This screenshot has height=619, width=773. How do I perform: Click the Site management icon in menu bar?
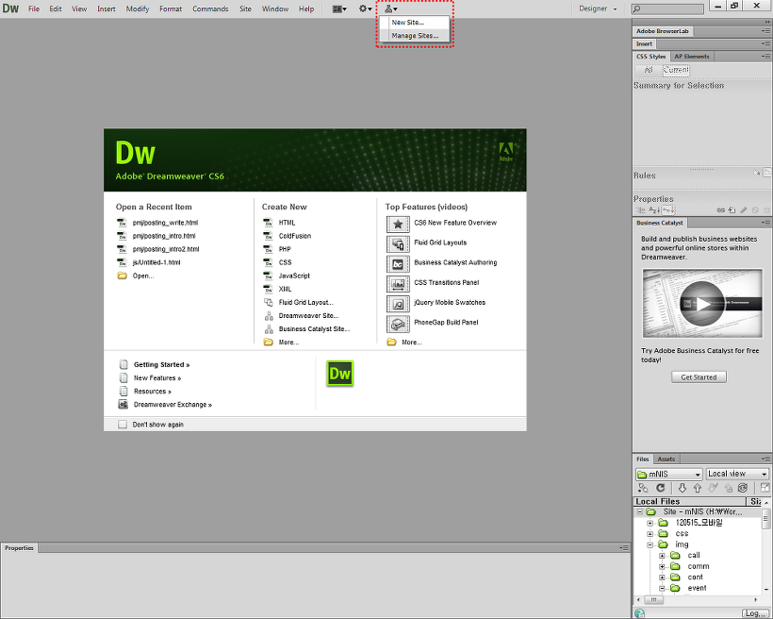pos(391,8)
